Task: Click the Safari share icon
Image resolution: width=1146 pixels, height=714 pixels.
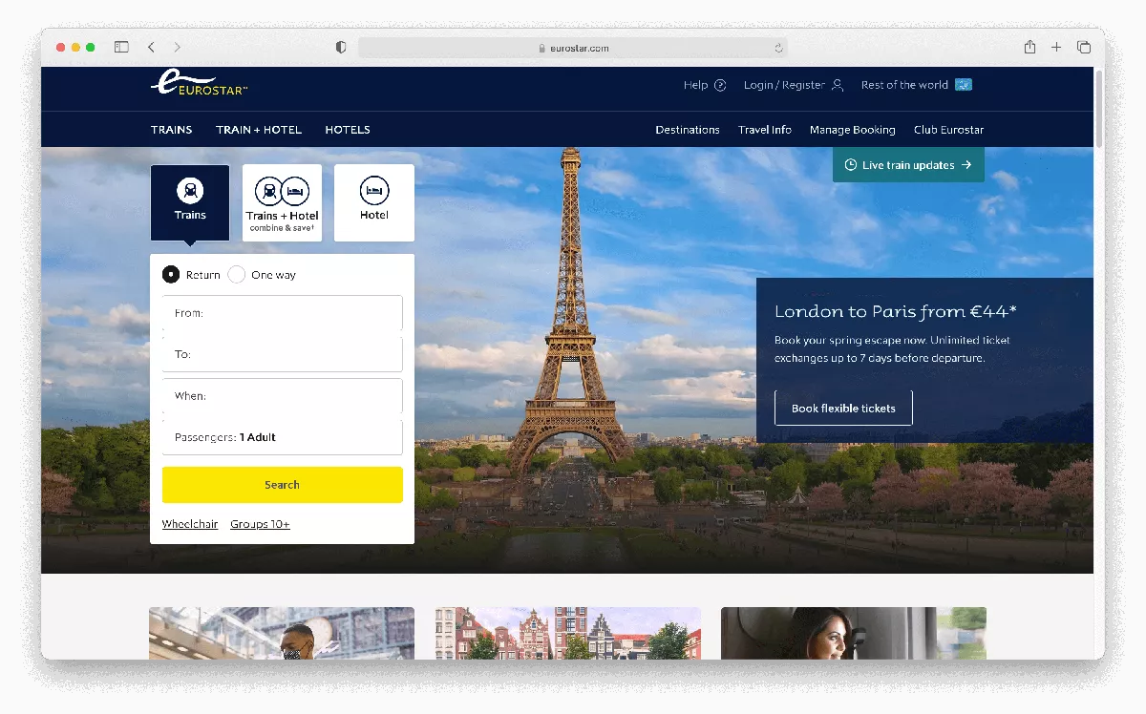Action: pyautogui.click(x=1029, y=47)
